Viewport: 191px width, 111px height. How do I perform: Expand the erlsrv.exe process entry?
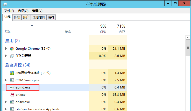point(6,102)
